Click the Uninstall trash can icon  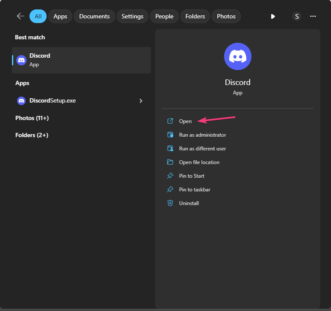170,203
